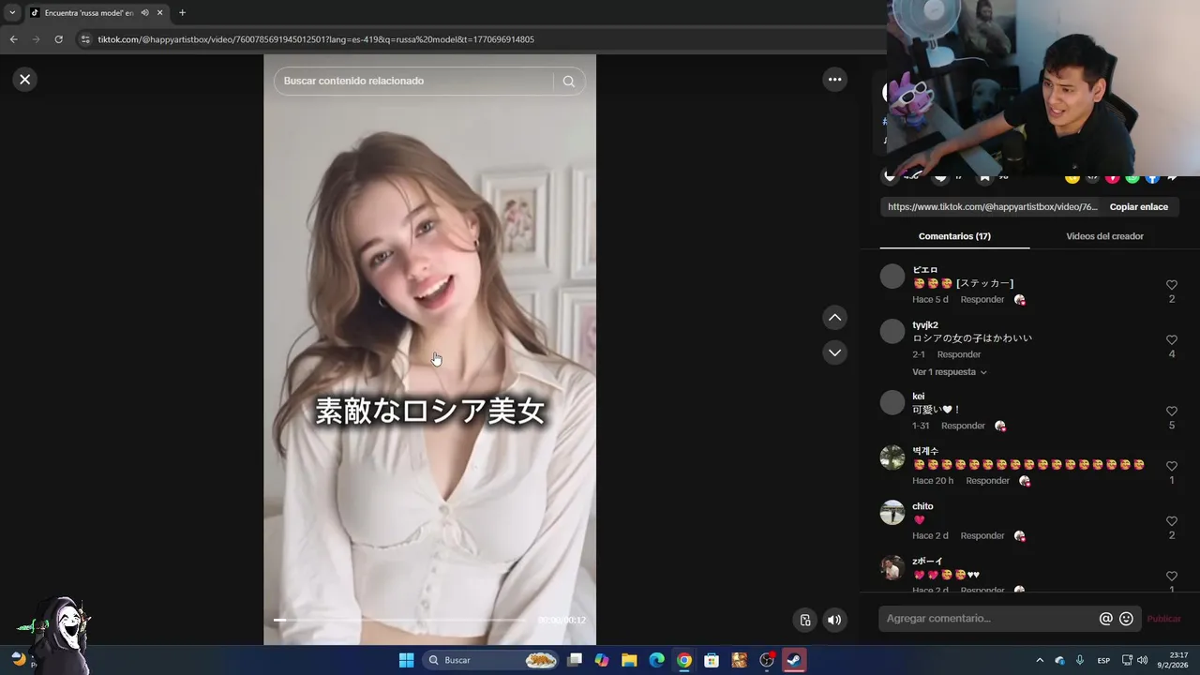
Task: Click Copiar enlace button
Action: 1139,207
